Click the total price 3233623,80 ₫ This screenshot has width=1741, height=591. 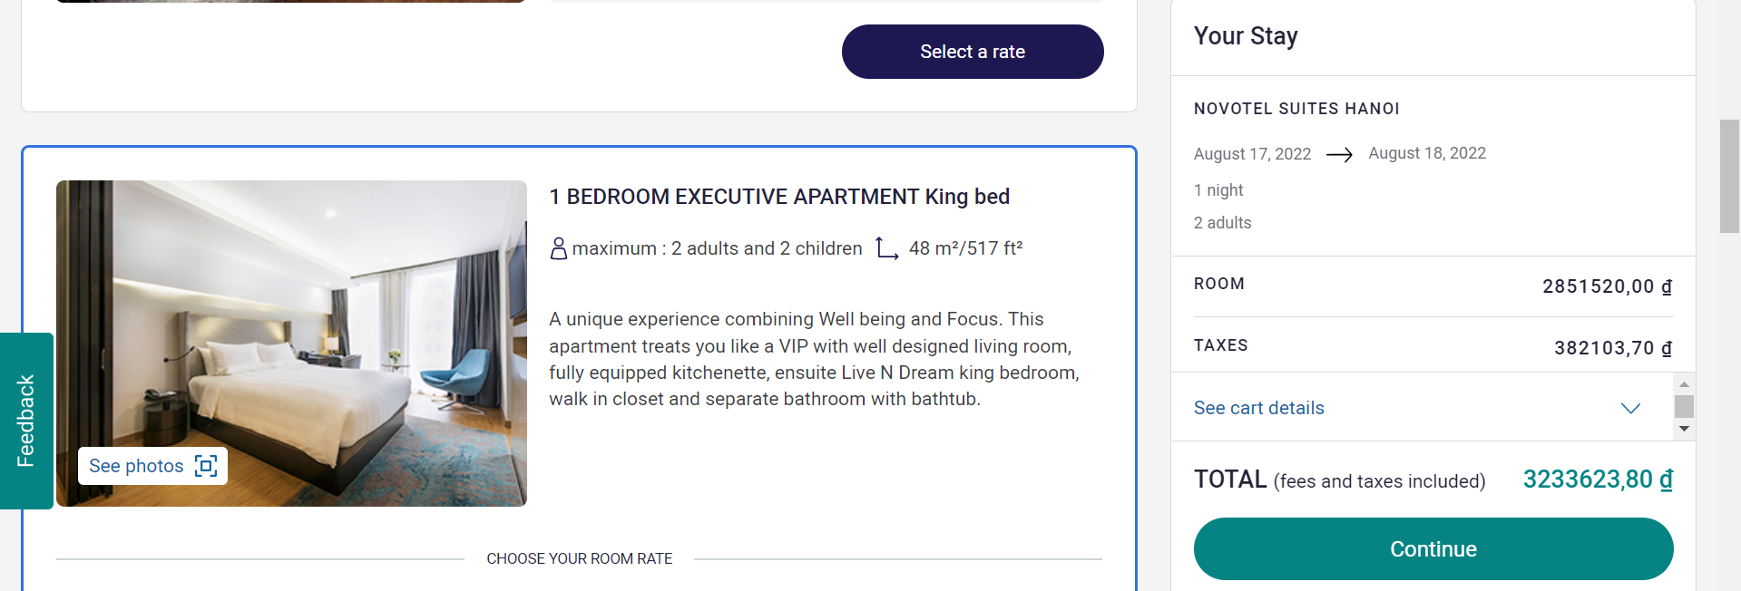[x=1598, y=479]
